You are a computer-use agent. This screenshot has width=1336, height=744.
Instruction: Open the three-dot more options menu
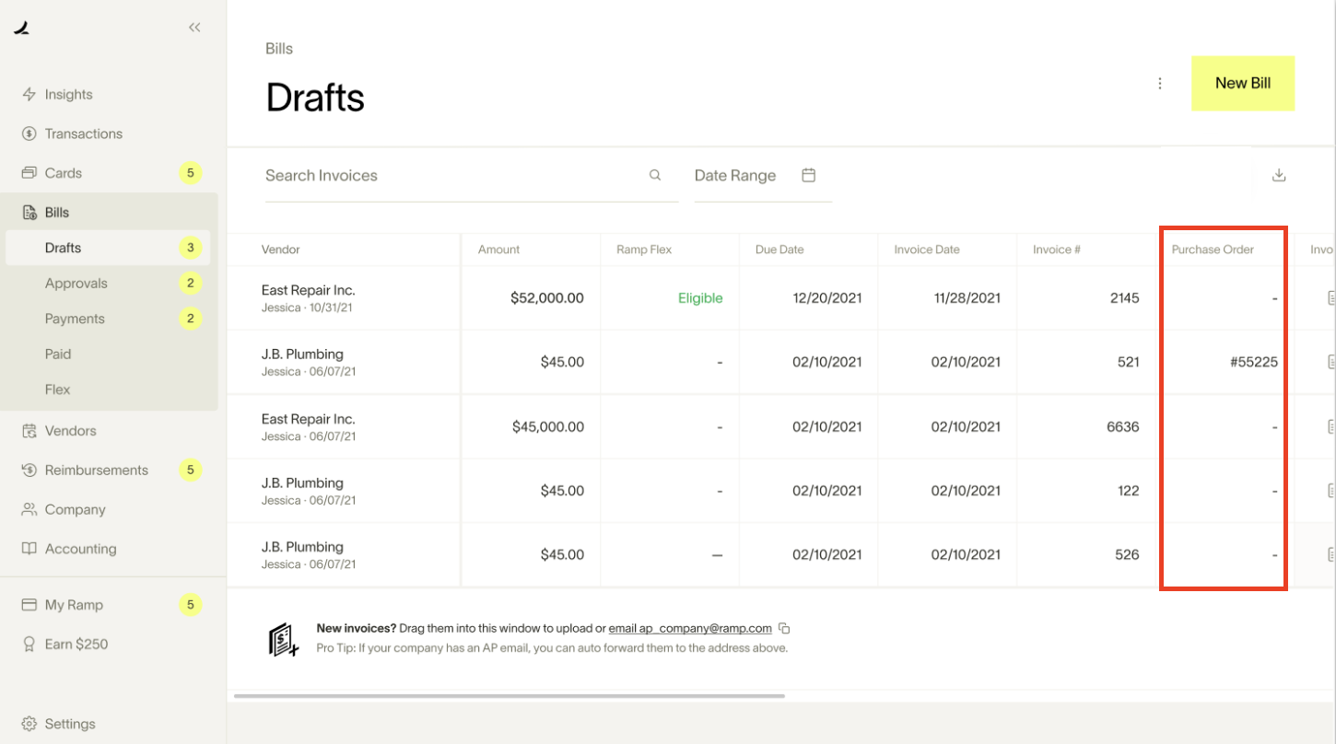[x=1160, y=84]
